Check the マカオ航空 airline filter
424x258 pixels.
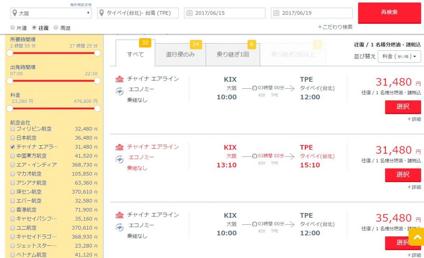click(12, 174)
